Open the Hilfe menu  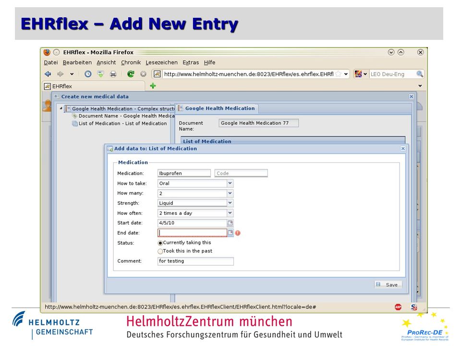[x=210, y=62]
